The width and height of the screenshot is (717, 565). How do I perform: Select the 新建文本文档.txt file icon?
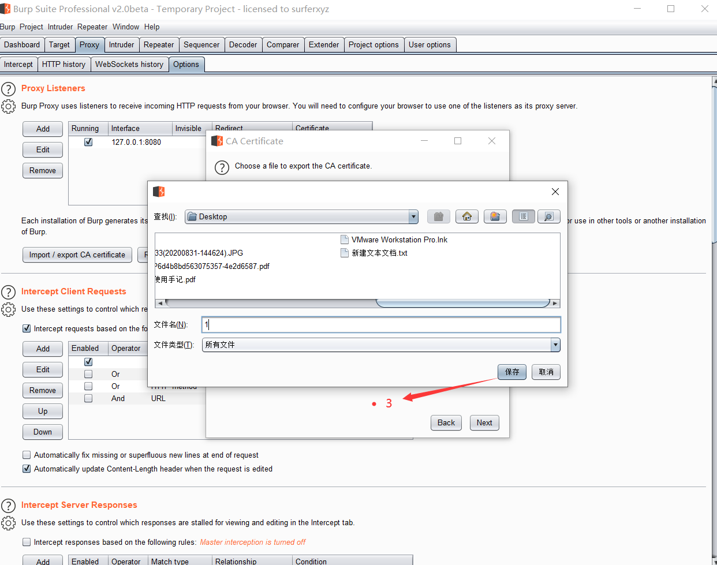[x=345, y=253]
